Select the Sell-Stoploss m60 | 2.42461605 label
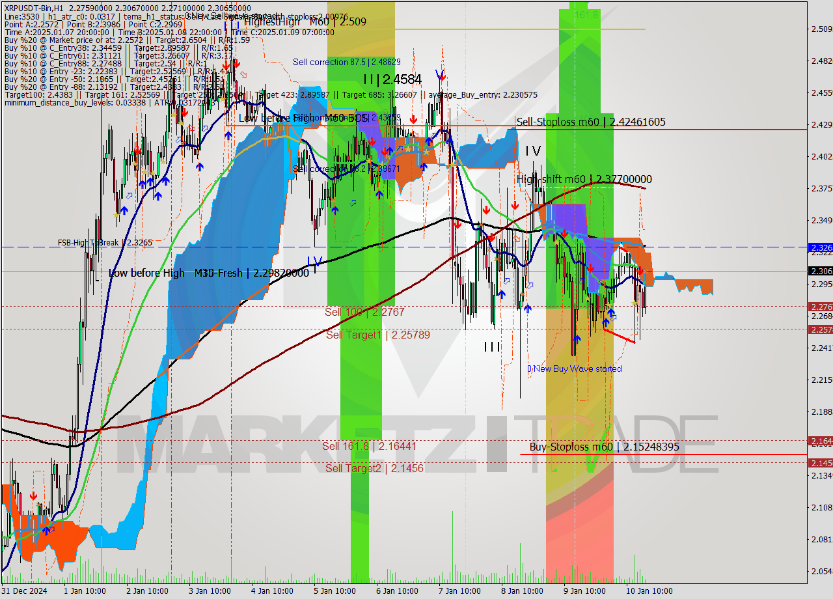This screenshot has height=599, width=833. point(590,122)
